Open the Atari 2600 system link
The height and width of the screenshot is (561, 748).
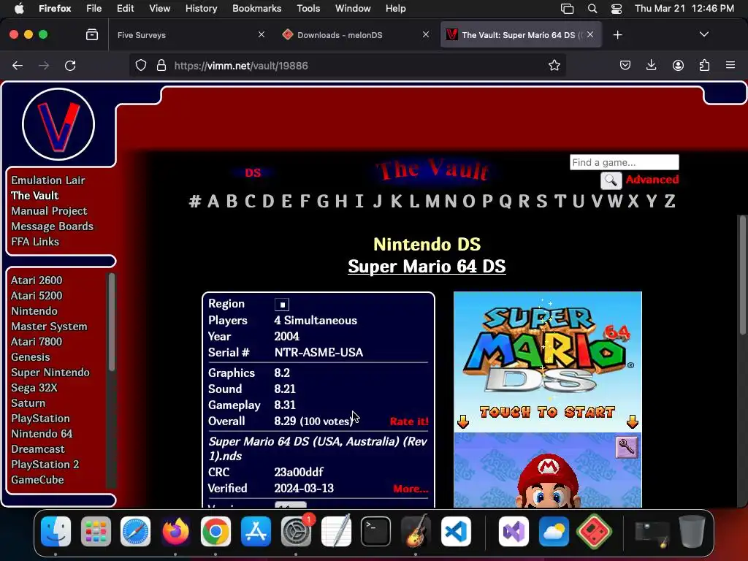(37, 280)
